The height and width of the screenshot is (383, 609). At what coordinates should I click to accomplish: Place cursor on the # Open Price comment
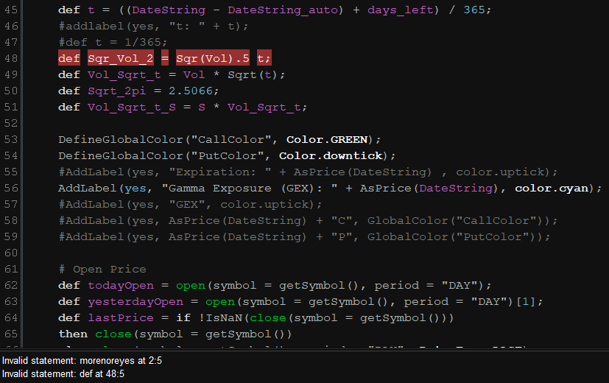click(102, 270)
